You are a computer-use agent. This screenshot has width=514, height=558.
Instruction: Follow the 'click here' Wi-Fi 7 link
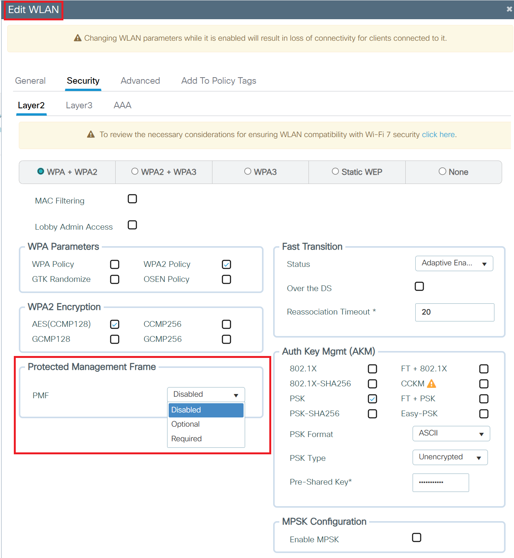click(x=438, y=134)
